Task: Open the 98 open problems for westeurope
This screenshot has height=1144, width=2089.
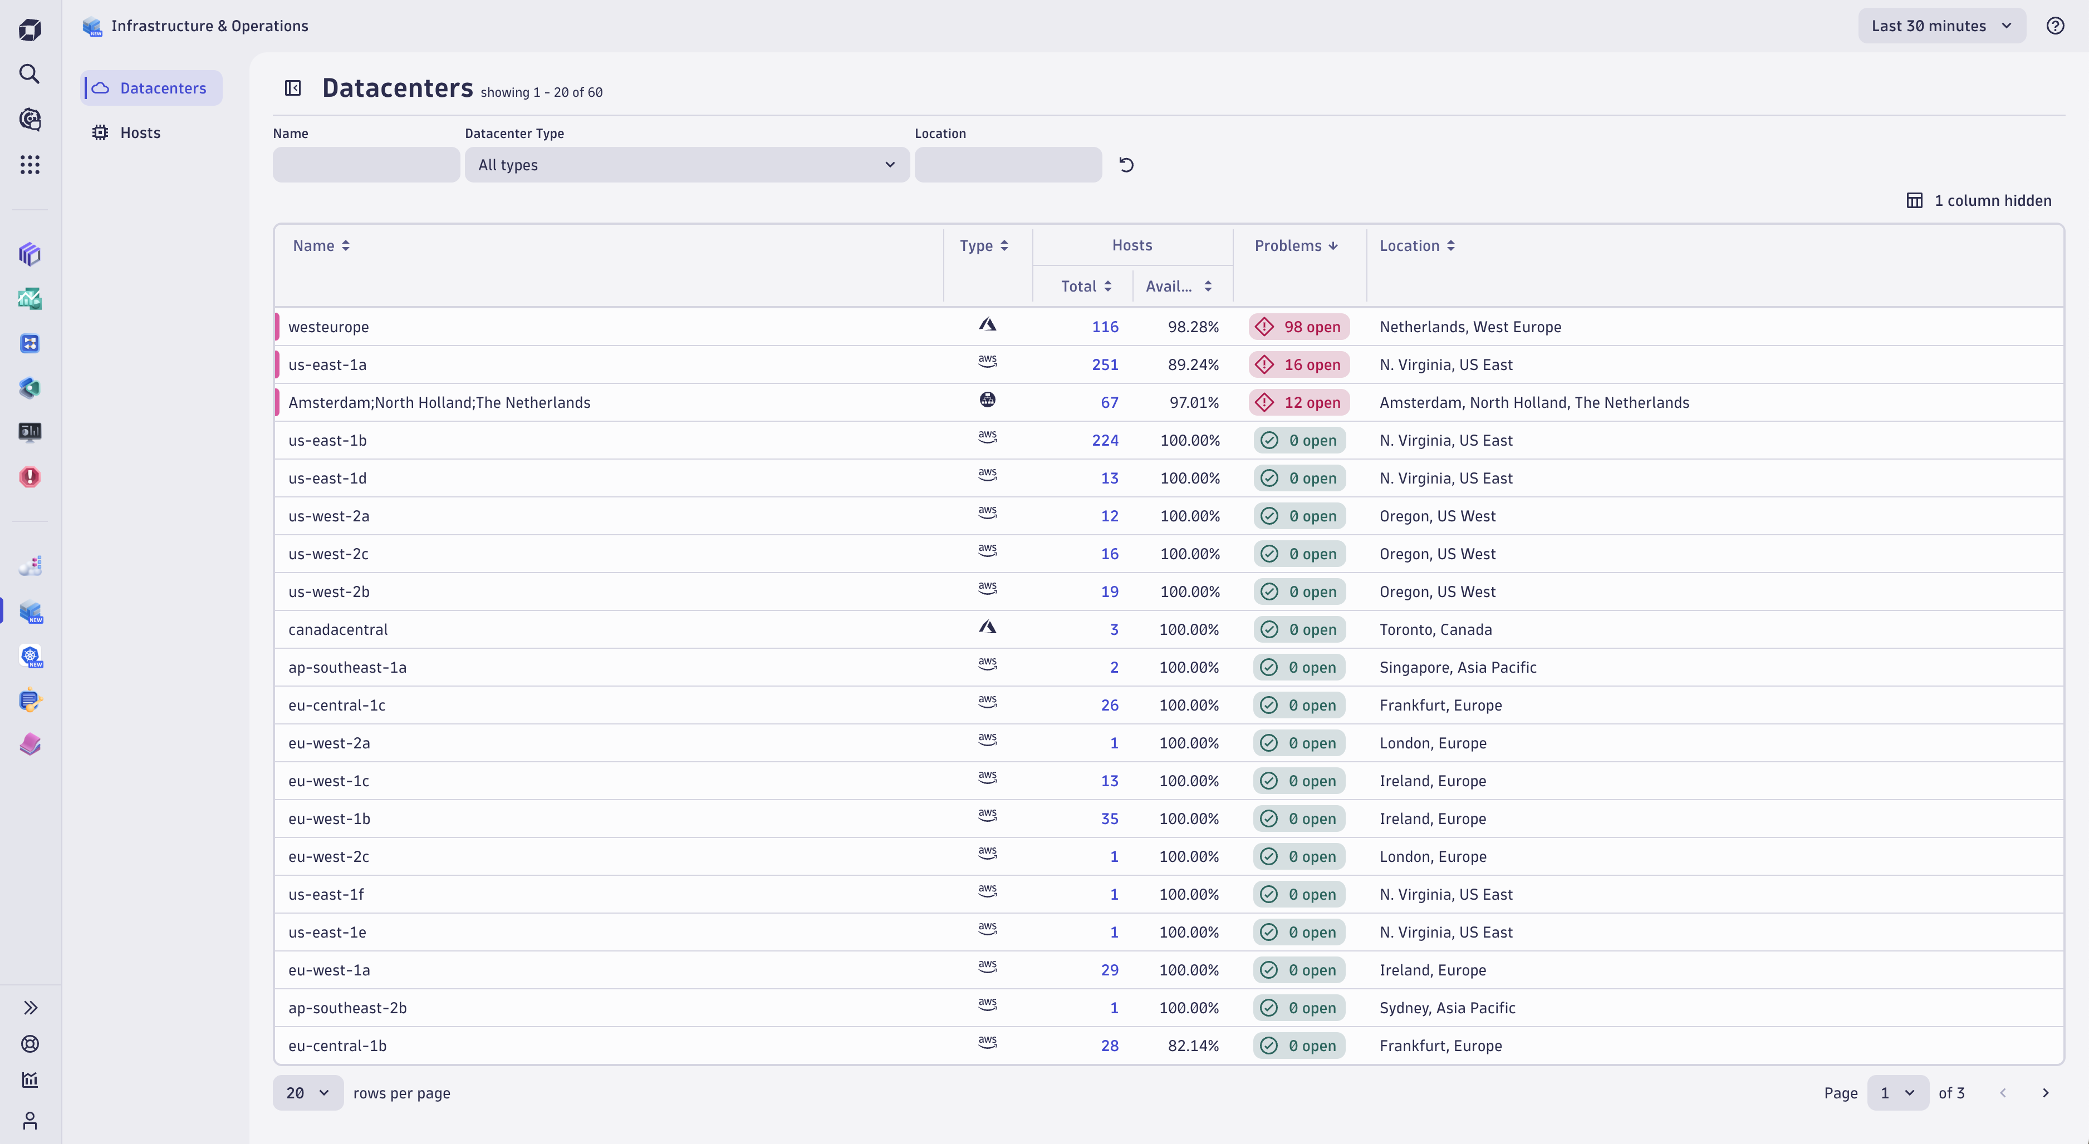Action: 1298,327
